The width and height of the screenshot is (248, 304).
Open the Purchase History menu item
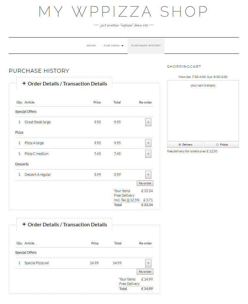146,46
